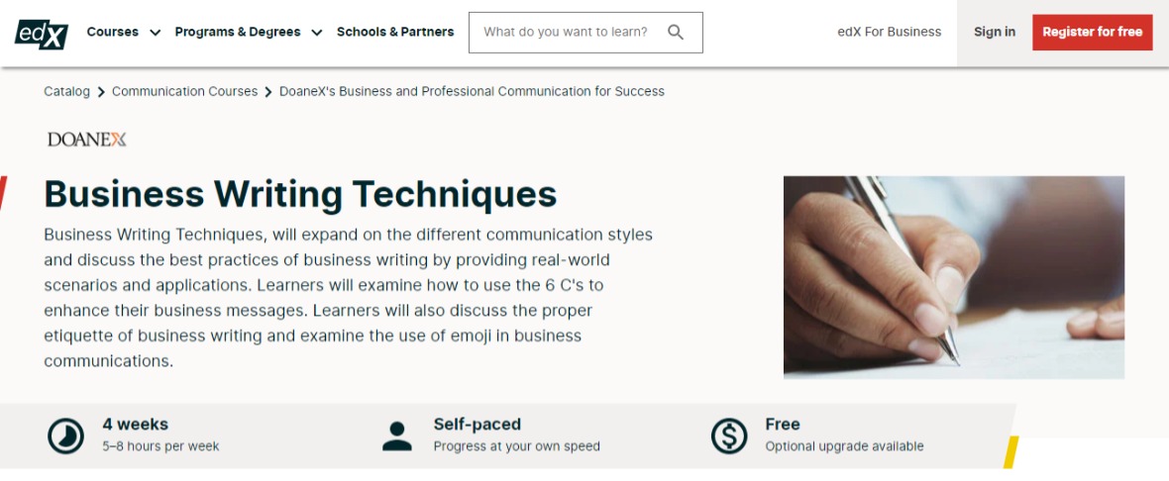Click DoaneX's Business and Professional Communication breadcrumb
Viewport: 1169px width, 481px height.
(472, 92)
